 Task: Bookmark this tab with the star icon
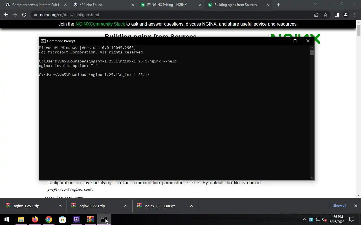325,15
